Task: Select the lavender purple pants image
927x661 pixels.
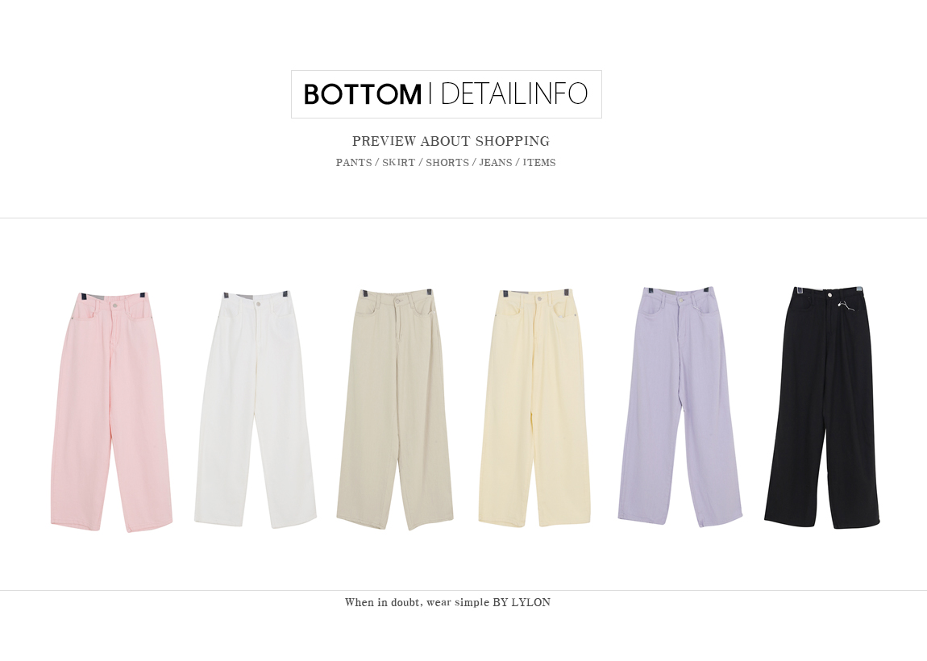Action: coord(680,406)
